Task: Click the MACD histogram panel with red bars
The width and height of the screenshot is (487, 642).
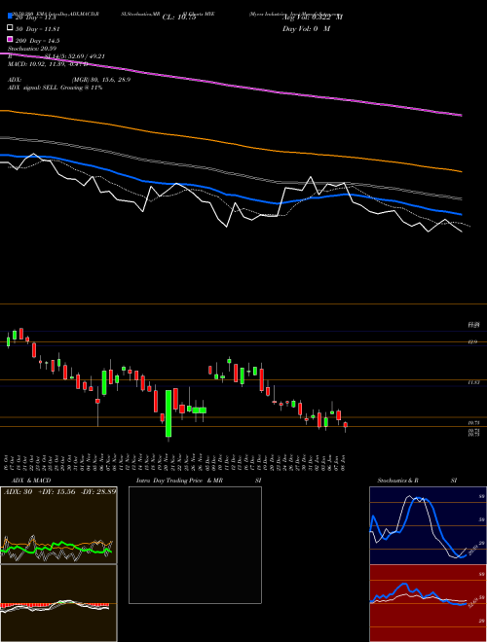Action: pos(58,603)
